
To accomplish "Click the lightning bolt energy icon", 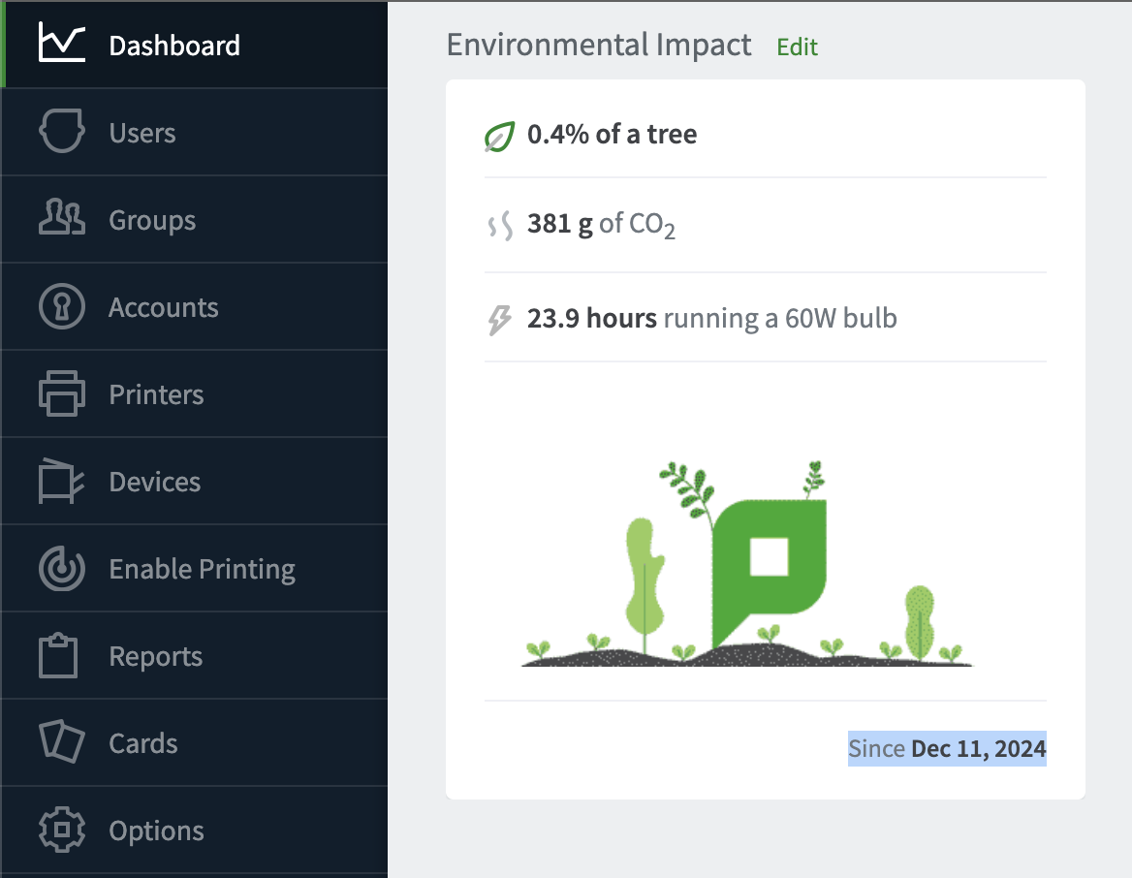I will (x=498, y=320).
